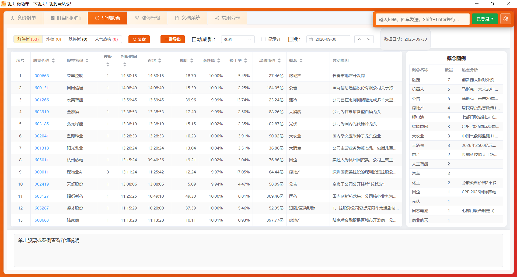Select the 炸板 (0) filter
517x277 pixels.
point(54,39)
